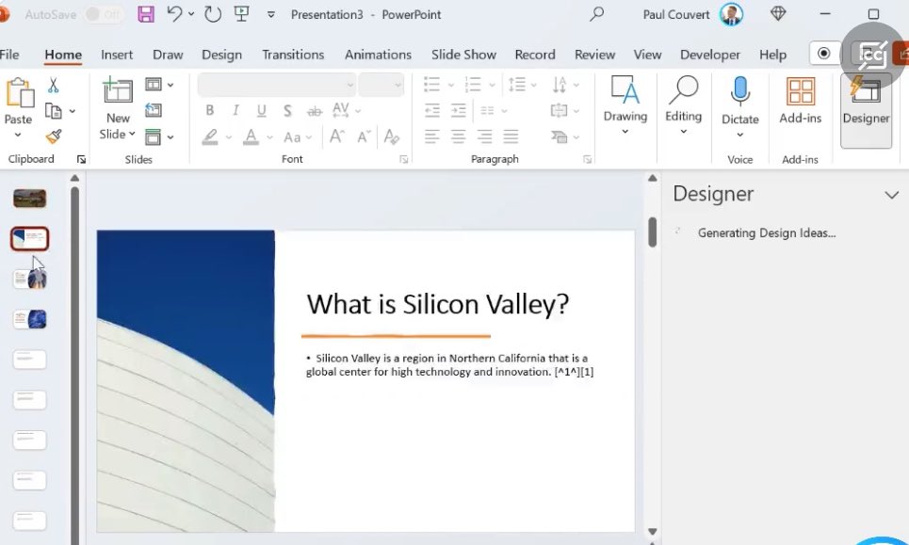Open the Developer tab
Screen dimensions: 909x545
(709, 55)
